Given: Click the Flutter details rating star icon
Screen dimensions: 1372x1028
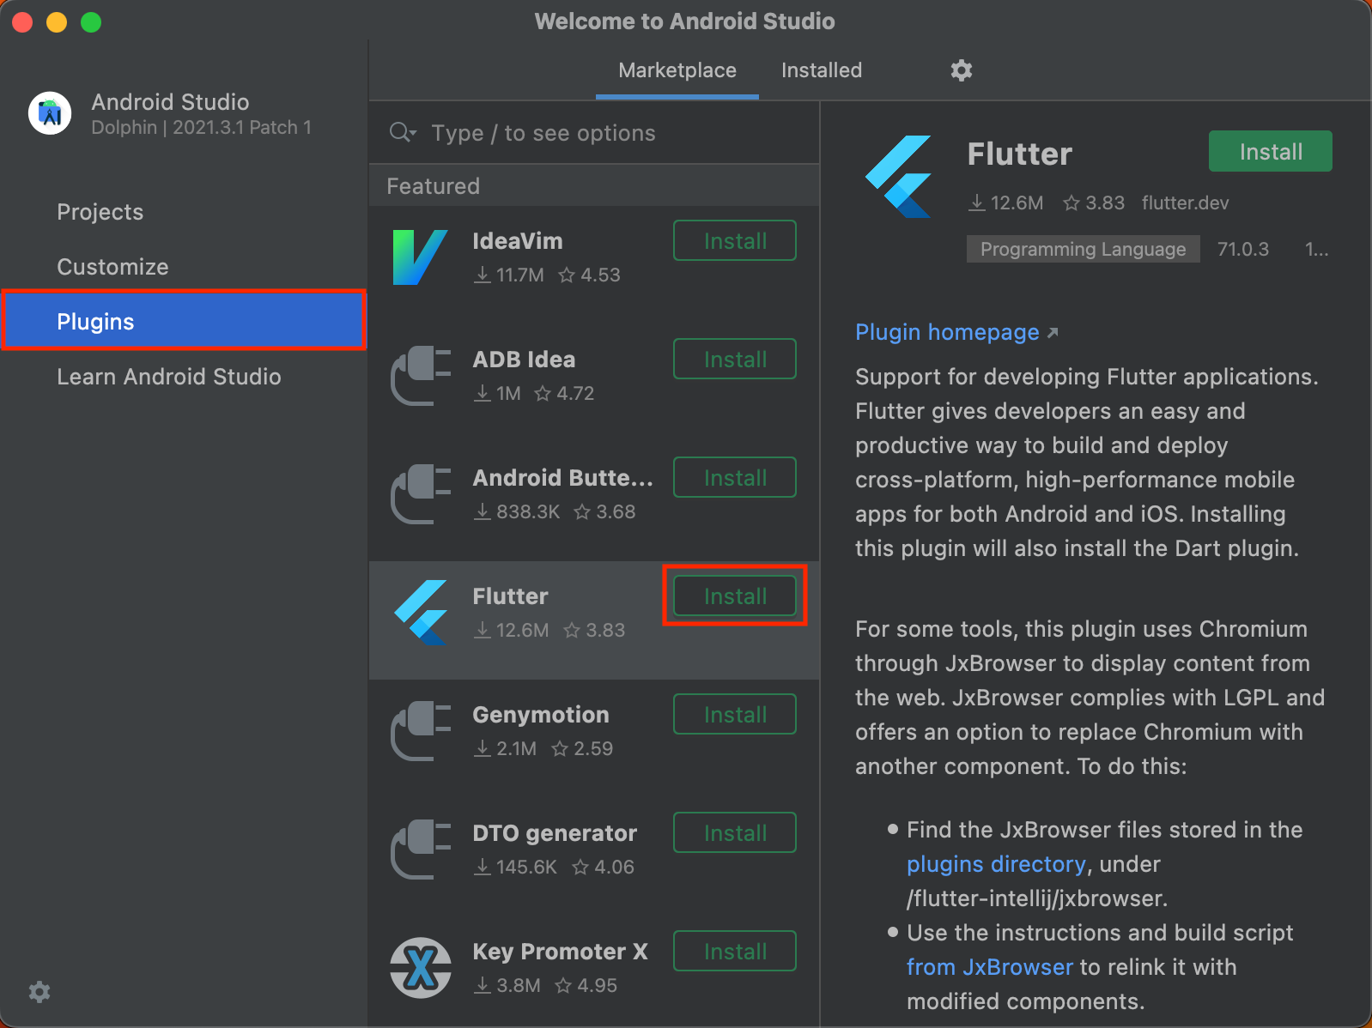Looking at the screenshot, I should (1071, 203).
